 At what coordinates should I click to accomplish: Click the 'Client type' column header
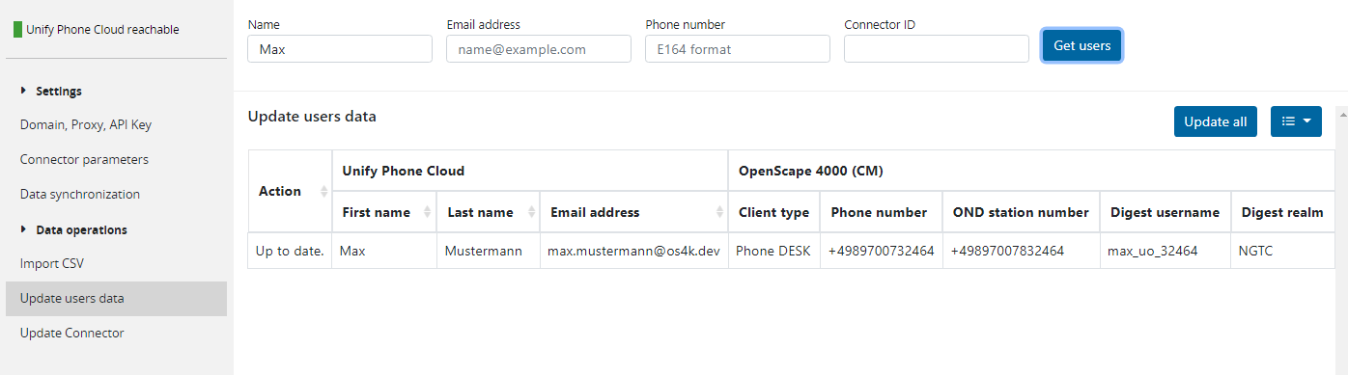774,212
